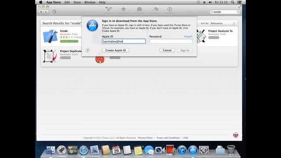Open the Updates download-arrow tab
Screen dimensions: 281x158
click(x=169, y=11)
